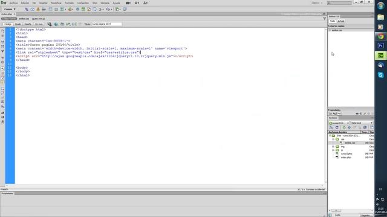Open the Edición menu
Viewport: 387px width, 217px height.
(25, 3)
